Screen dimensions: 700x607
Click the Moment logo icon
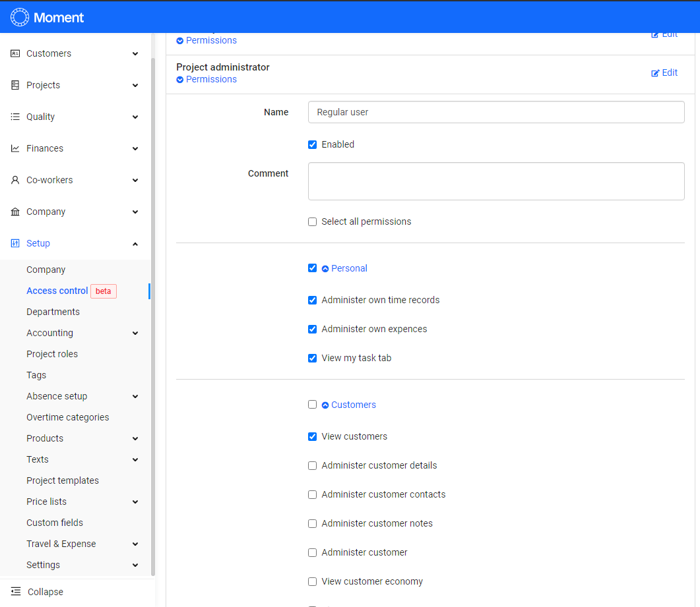[x=20, y=17]
